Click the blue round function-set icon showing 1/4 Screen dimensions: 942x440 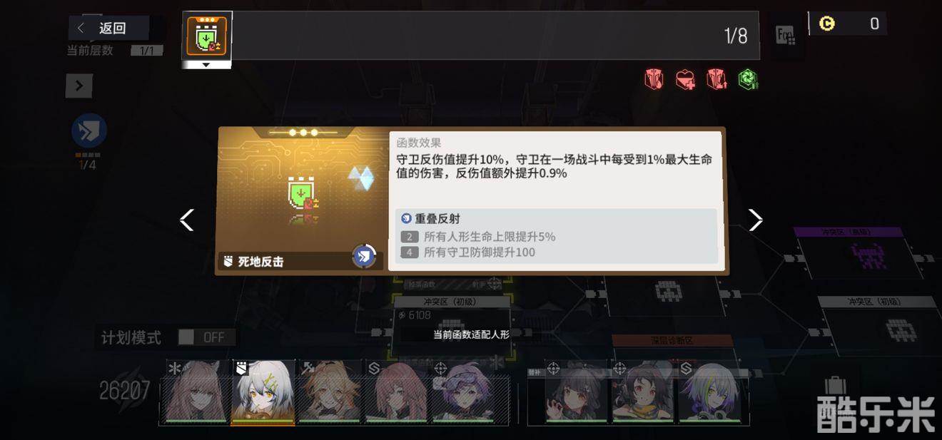point(89,132)
